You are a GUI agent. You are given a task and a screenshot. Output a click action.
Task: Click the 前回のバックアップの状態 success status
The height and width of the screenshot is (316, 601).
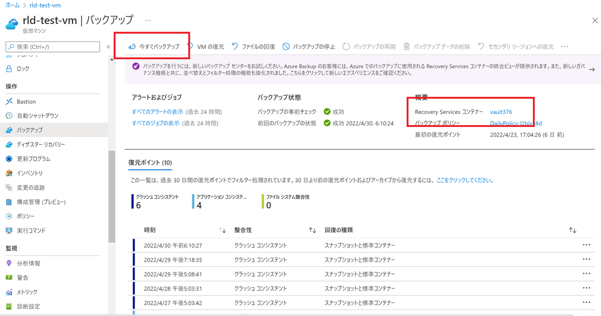coord(359,123)
